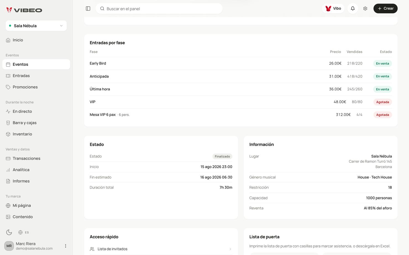The image size is (409, 255).
Task: Click demo@salanebula.com email
Action: (34, 248)
